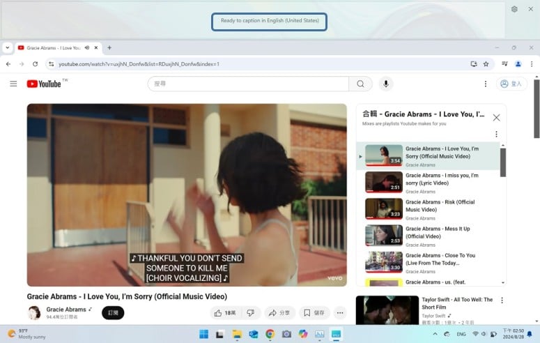Open Gracie Abrams channel avatar

(34, 312)
